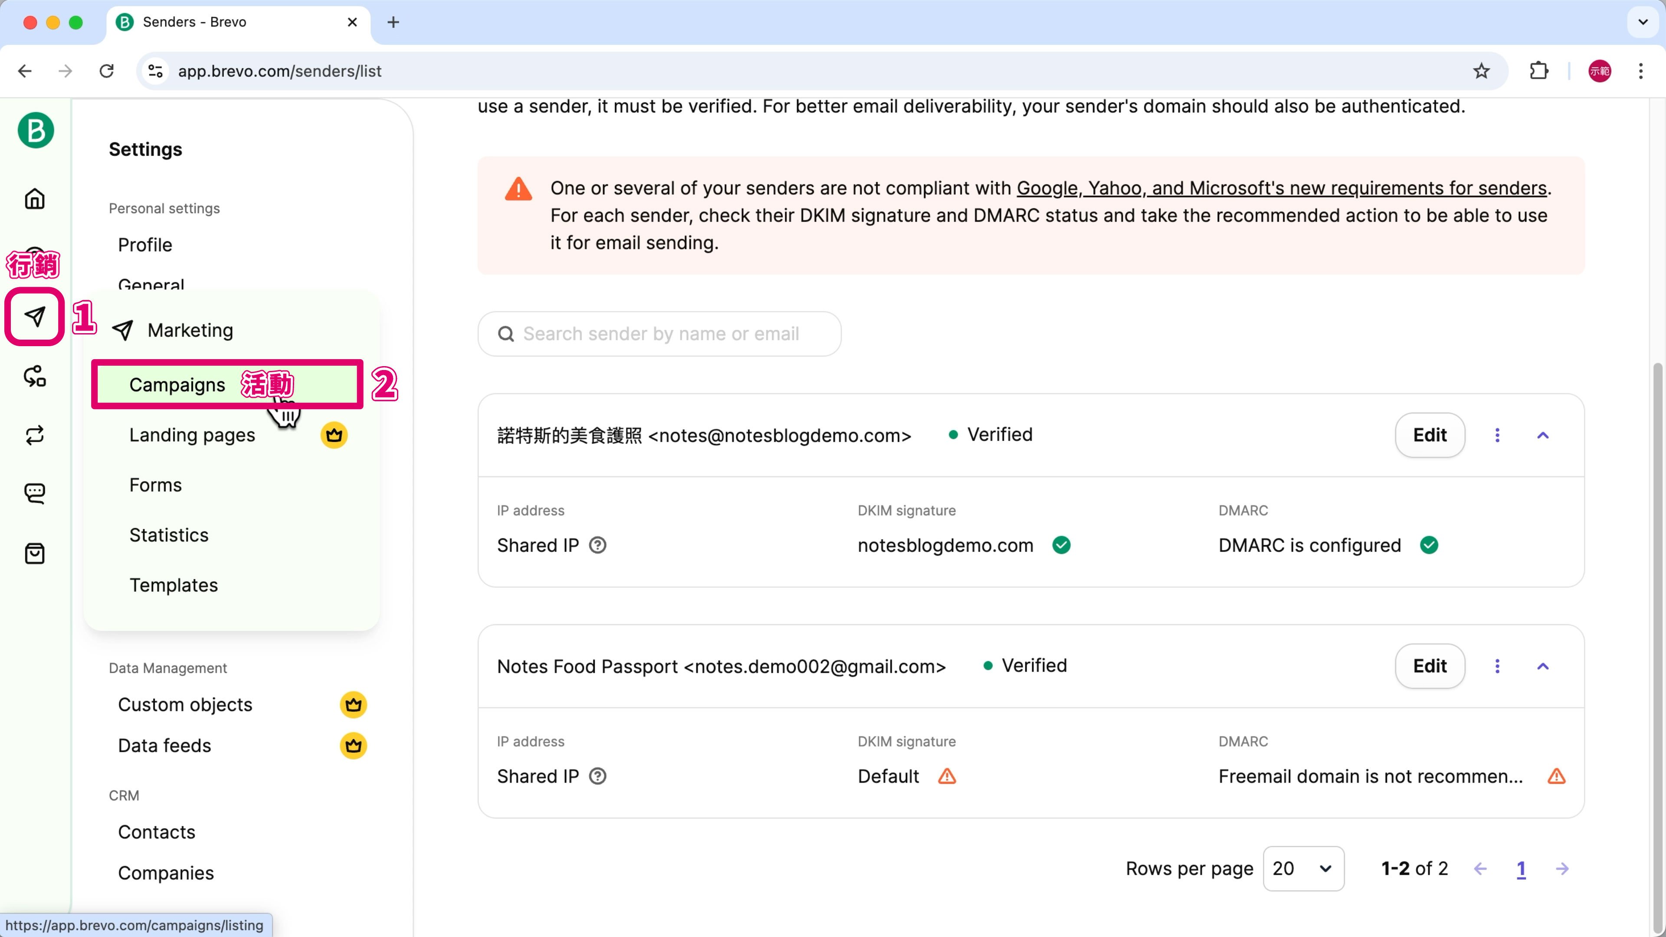The width and height of the screenshot is (1666, 937).
Task: Open the Commerce shopping bag sidebar icon
Action: (35, 554)
